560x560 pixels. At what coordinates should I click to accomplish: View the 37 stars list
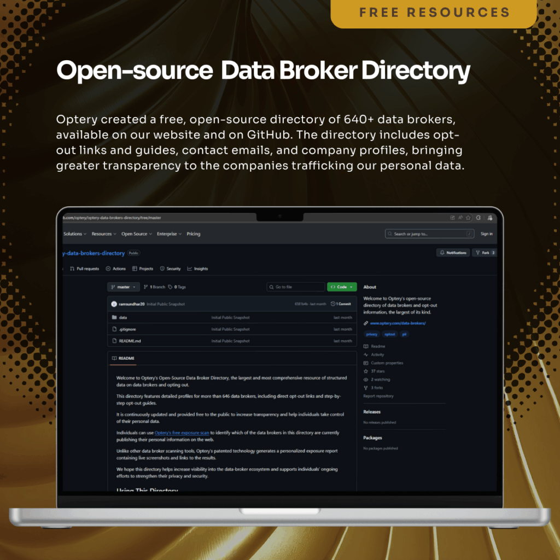coord(377,371)
